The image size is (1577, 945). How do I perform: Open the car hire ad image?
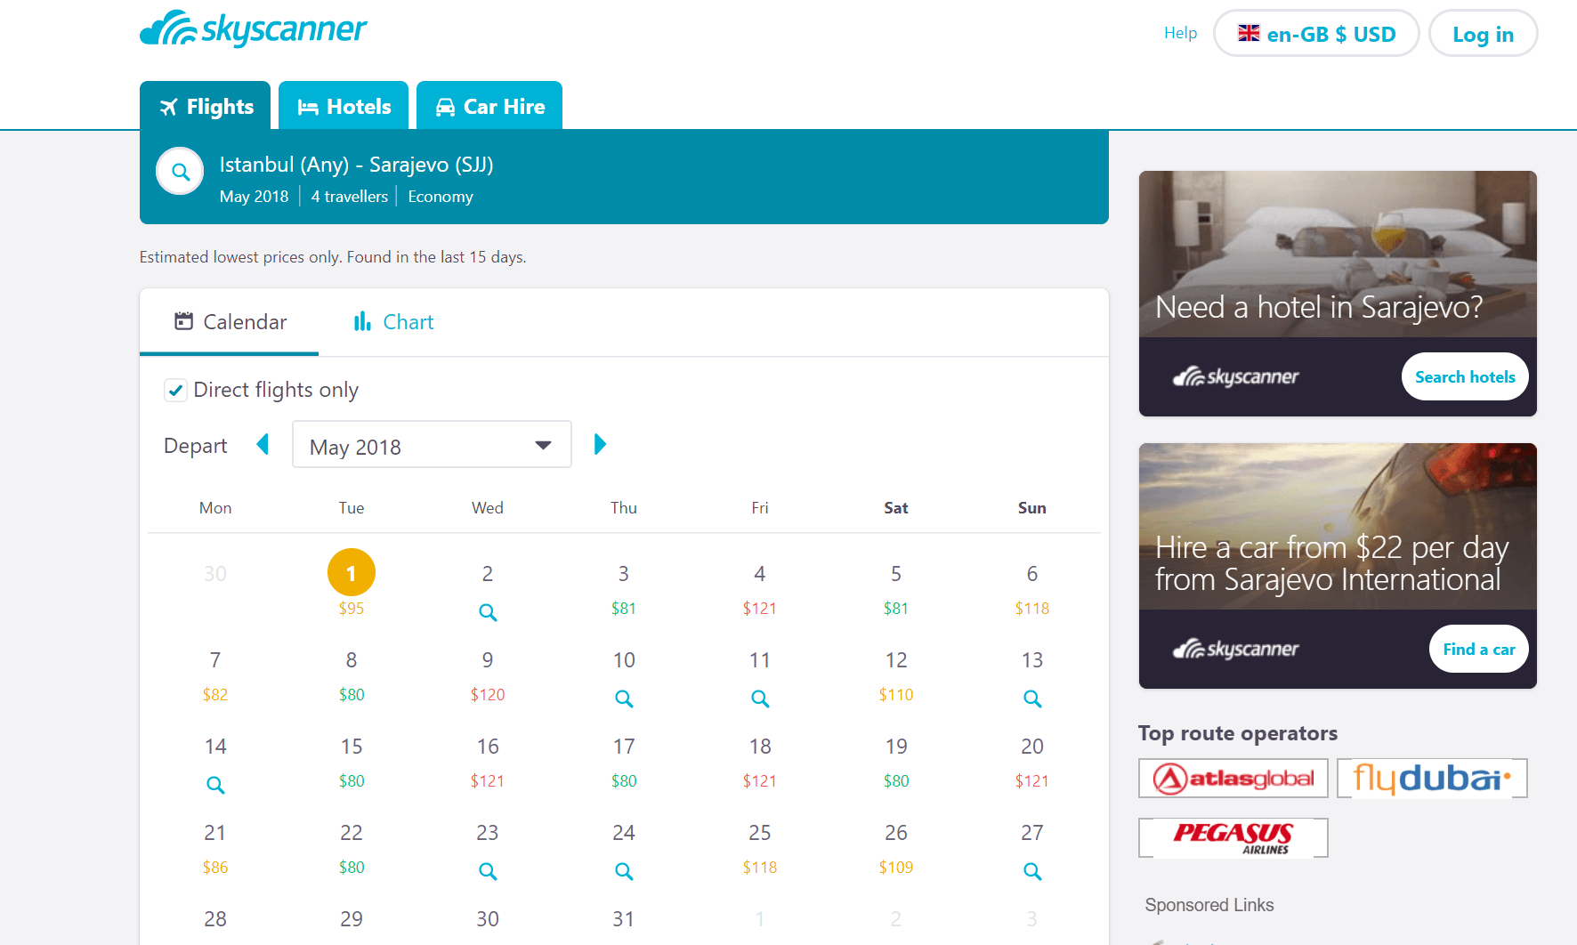click(x=1338, y=526)
